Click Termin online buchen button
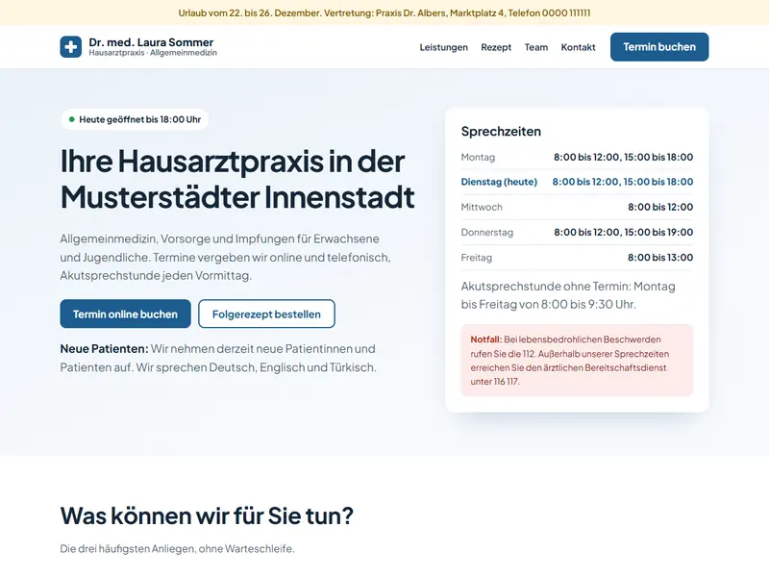This screenshot has width=769, height=577. pyautogui.click(x=126, y=314)
